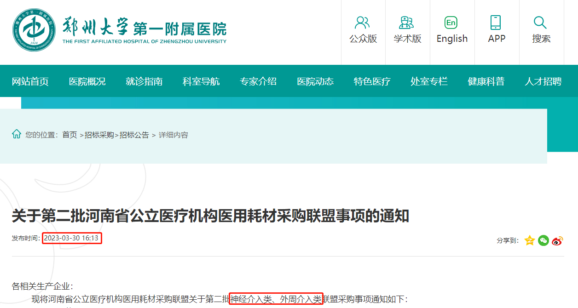Share article to Weibo icon
The image size is (578, 308).
[558, 240]
